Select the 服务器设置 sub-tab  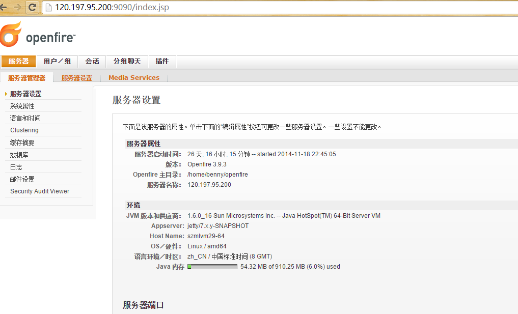click(x=76, y=78)
